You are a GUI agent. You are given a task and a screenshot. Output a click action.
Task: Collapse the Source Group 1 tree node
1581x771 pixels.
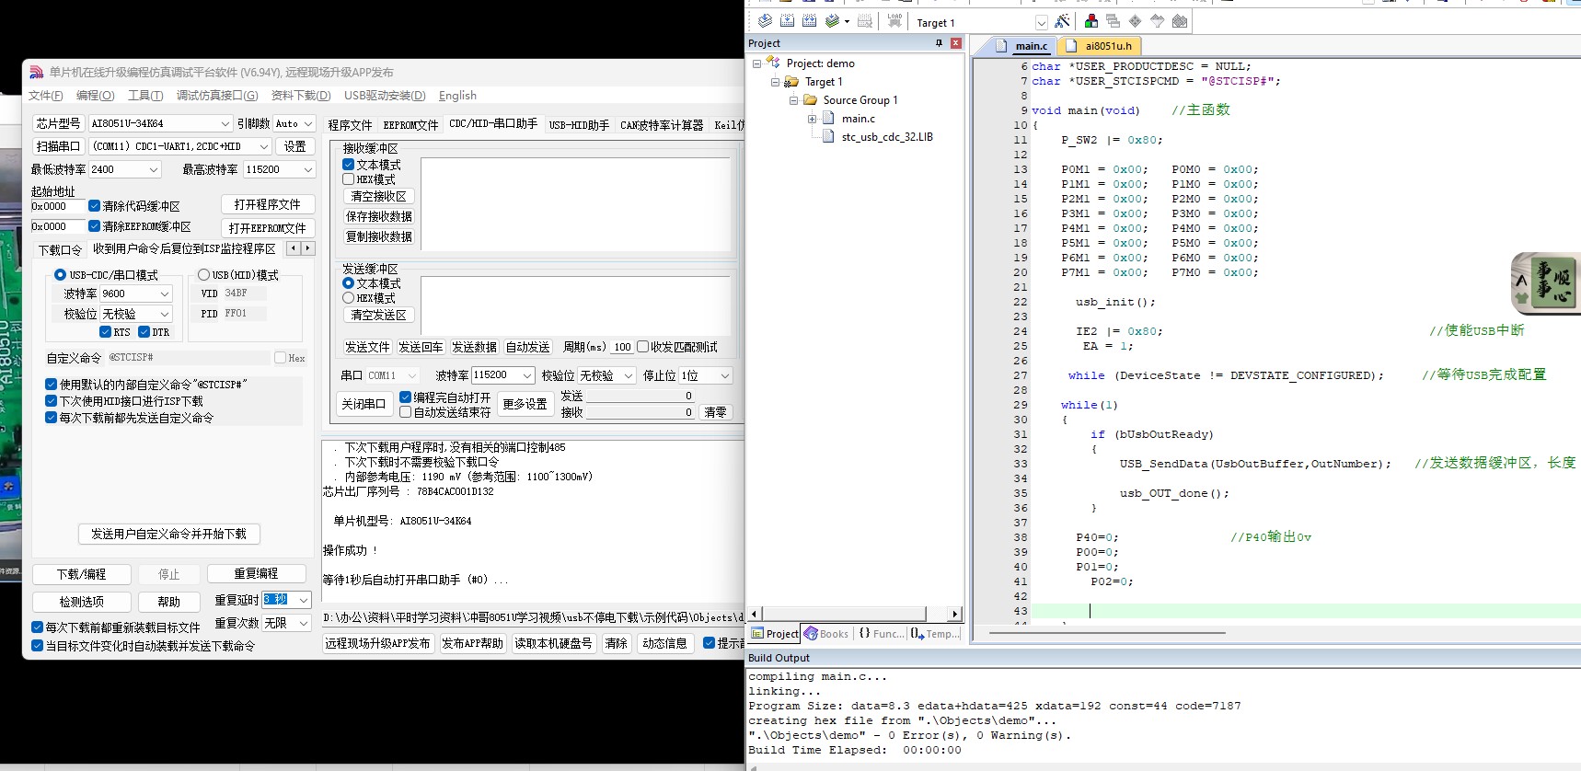(x=793, y=100)
